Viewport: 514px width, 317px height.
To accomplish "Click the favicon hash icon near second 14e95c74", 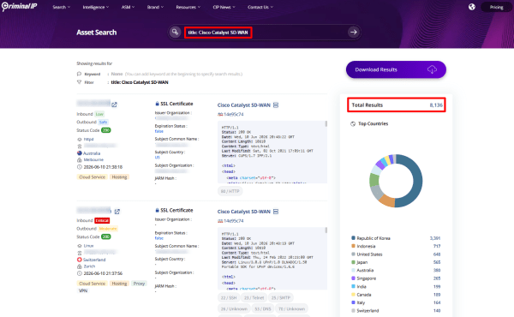I will point(220,221).
